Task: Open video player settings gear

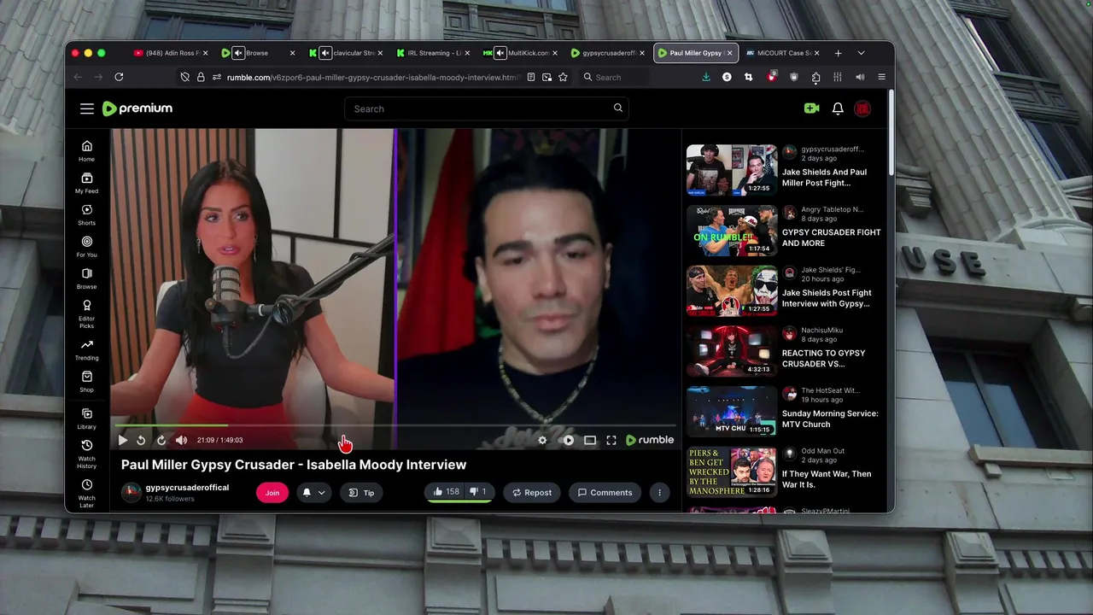Action: [x=542, y=440]
